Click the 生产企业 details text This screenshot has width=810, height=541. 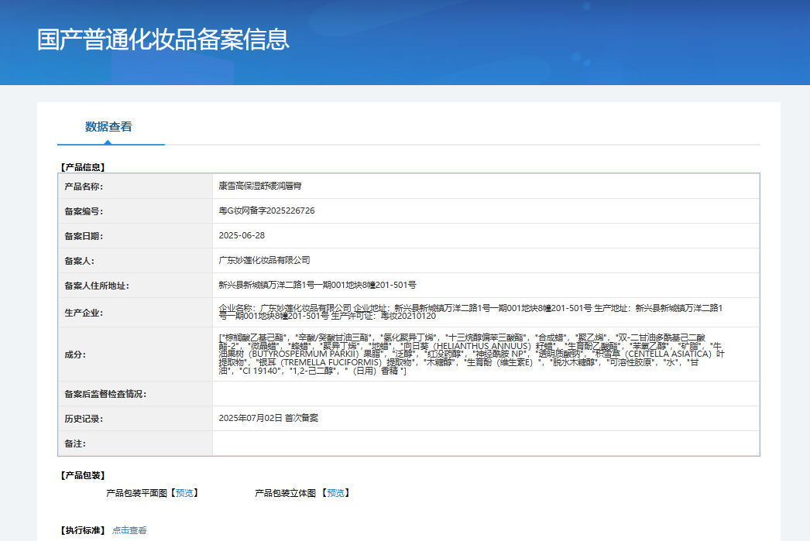471,312
